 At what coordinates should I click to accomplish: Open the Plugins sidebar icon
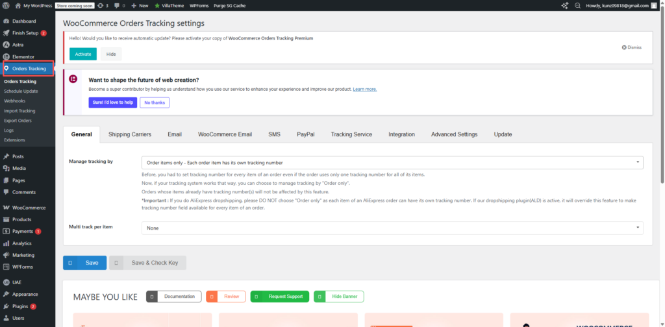tap(6, 306)
